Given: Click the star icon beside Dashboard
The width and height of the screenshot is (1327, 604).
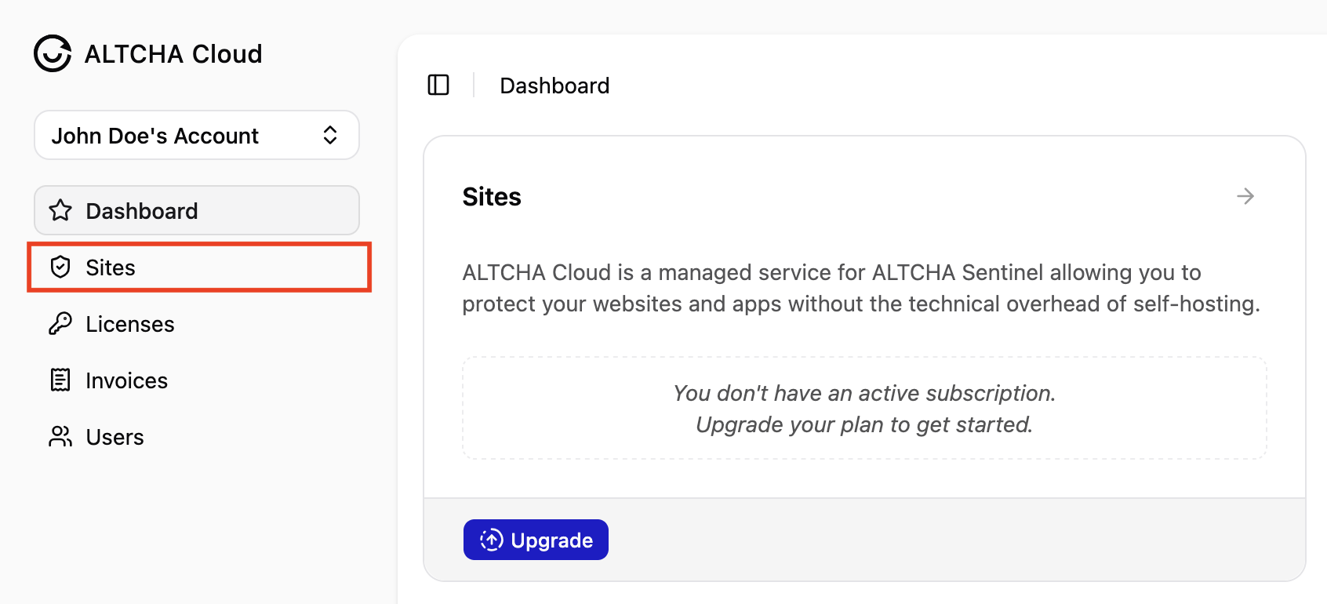Looking at the screenshot, I should (60, 210).
